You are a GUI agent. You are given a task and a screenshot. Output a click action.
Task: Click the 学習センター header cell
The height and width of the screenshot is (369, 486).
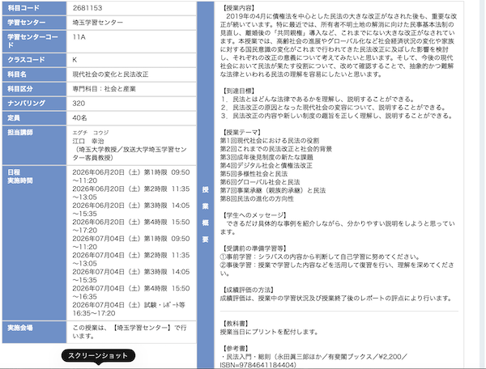34,23
